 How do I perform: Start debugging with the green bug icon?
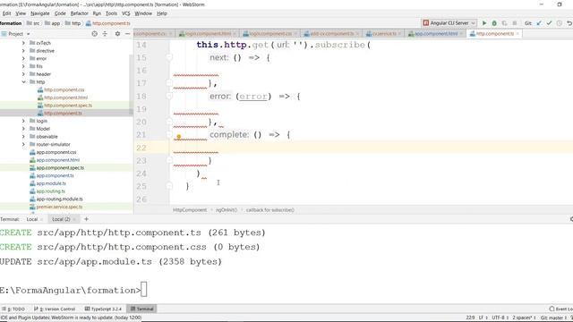pyautogui.click(x=494, y=23)
